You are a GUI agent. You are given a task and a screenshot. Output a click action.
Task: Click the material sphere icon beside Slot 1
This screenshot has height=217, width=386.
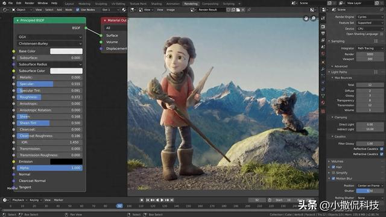pos(124,10)
